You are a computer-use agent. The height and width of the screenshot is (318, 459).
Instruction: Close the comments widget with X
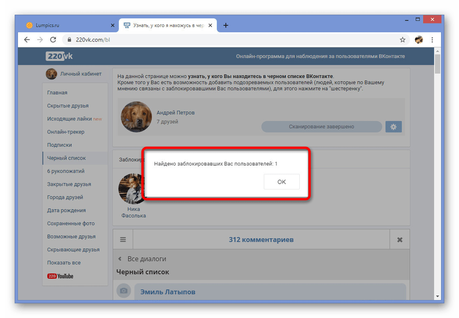pyautogui.click(x=400, y=240)
